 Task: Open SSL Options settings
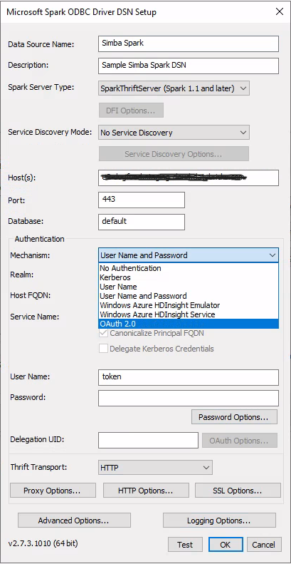pyautogui.click(x=238, y=491)
